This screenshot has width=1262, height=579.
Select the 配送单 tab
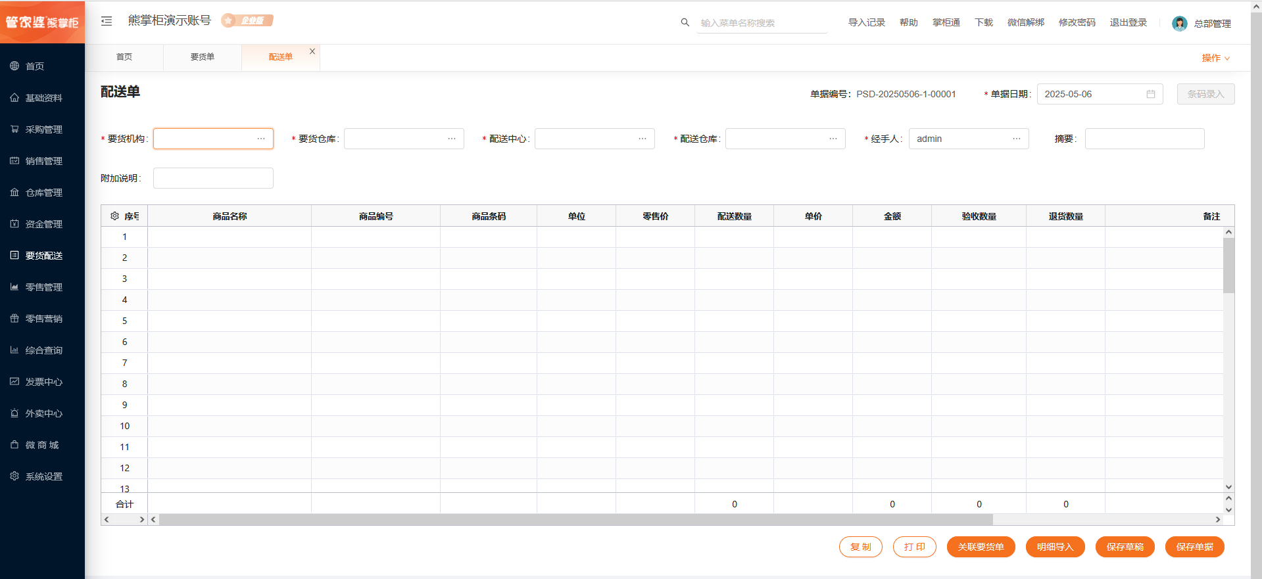[x=281, y=57]
